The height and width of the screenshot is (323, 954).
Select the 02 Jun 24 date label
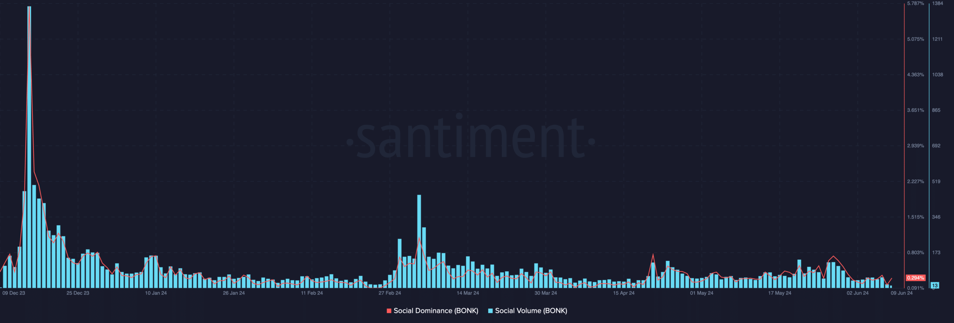[857, 293]
